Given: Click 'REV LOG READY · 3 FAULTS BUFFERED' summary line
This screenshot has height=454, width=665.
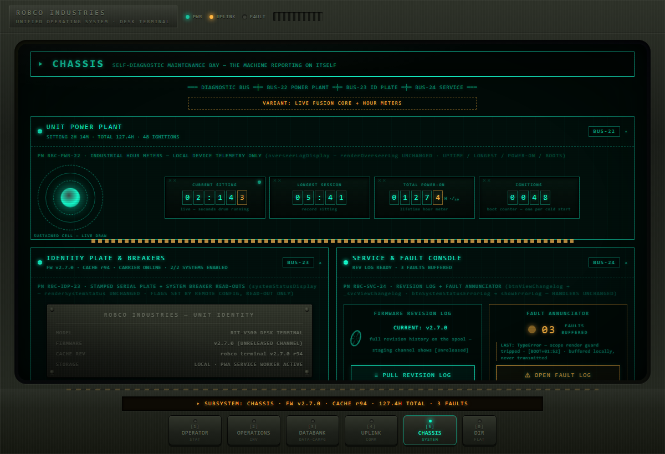Looking at the screenshot, I should pyautogui.click(x=402, y=268).
